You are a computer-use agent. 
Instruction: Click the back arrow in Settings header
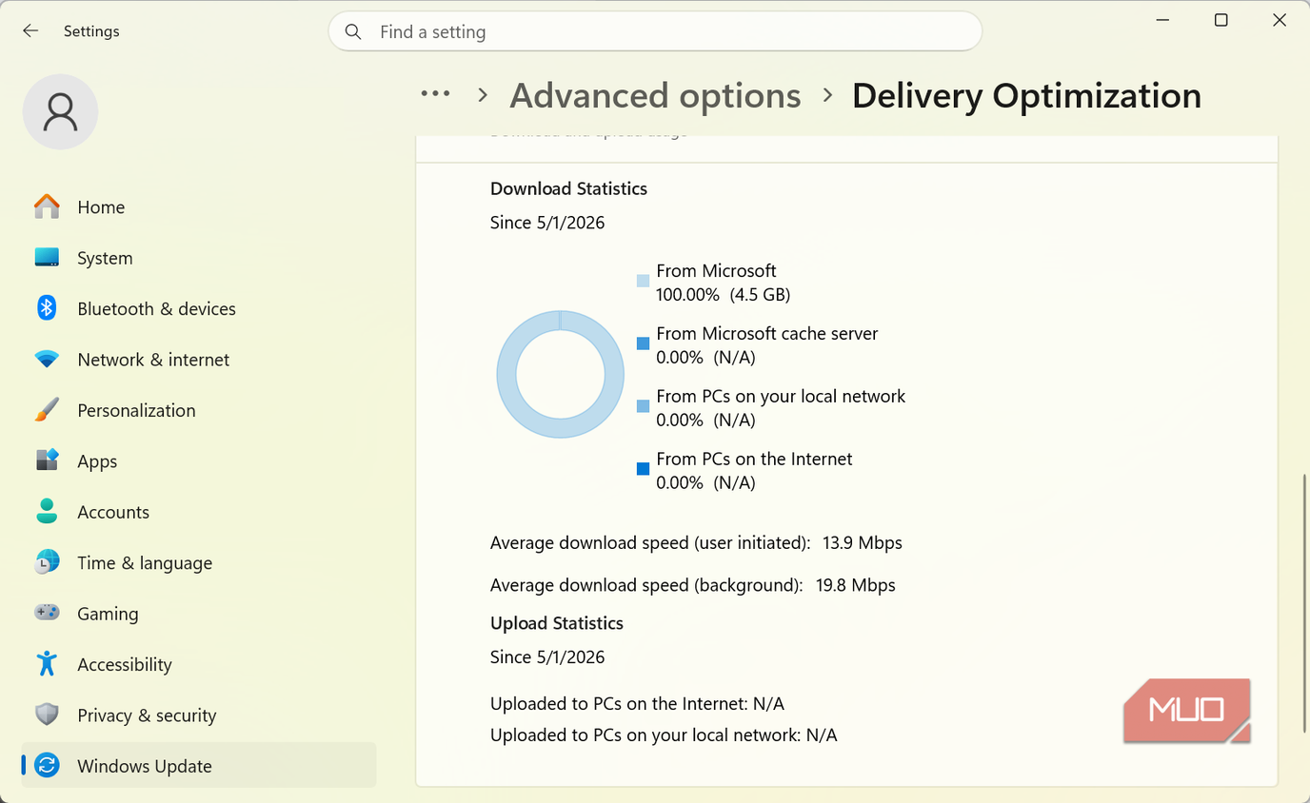pyautogui.click(x=30, y=31)
